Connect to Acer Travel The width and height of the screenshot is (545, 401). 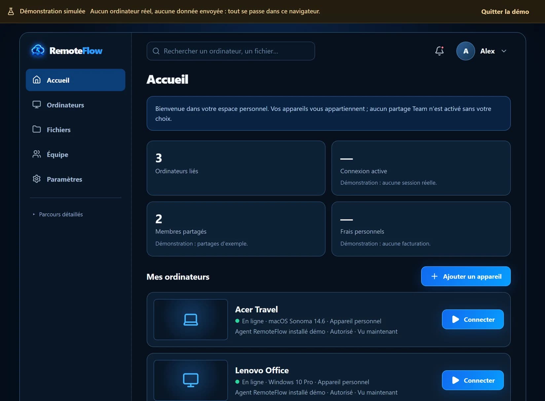473,319
